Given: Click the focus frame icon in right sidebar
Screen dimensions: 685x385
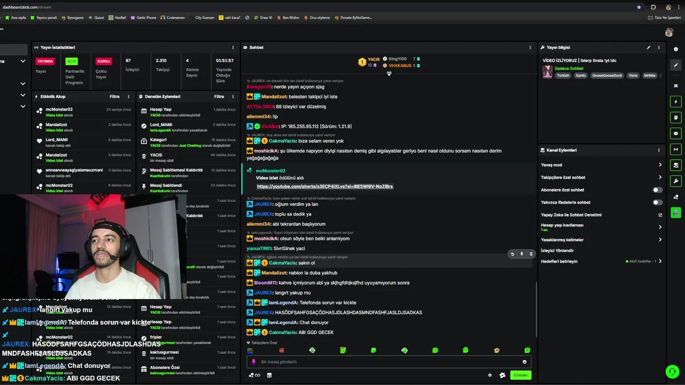Looking at the screenshot, I should 676,86.
